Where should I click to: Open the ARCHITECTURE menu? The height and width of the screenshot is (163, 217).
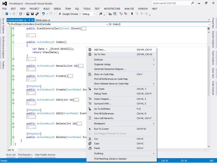(x=112, y=9)
